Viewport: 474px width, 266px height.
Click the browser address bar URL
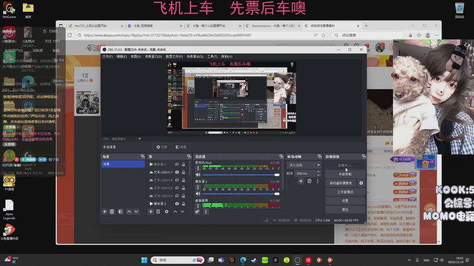point(168,35)
